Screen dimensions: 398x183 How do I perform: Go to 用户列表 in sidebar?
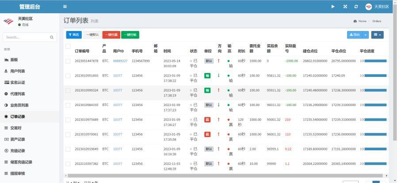click(x=18, y=71)
